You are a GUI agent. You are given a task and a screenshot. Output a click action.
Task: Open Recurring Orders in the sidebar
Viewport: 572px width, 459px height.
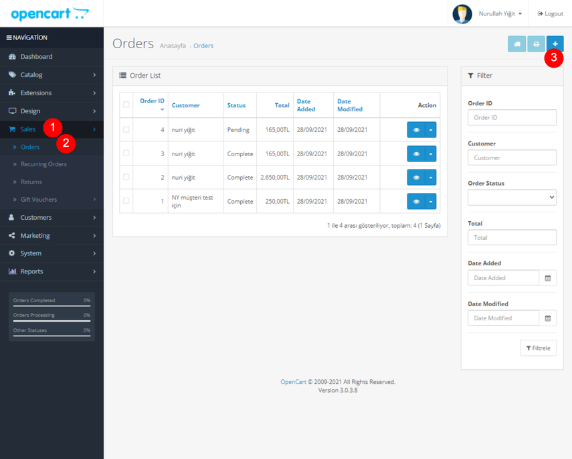(x=43, y=164)
